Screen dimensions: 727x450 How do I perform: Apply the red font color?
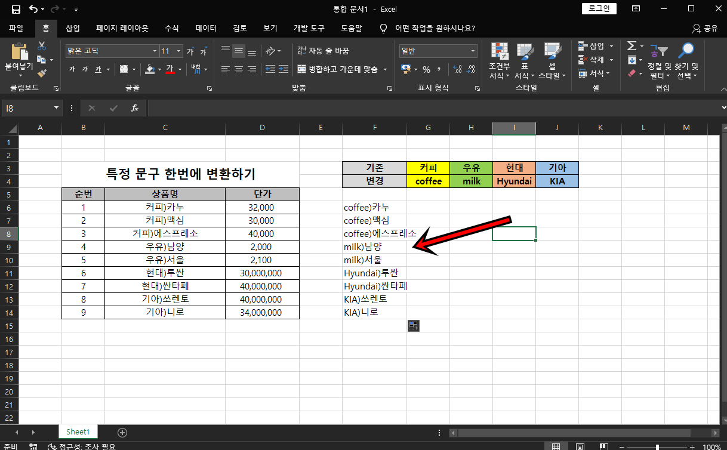pos(170,69)
